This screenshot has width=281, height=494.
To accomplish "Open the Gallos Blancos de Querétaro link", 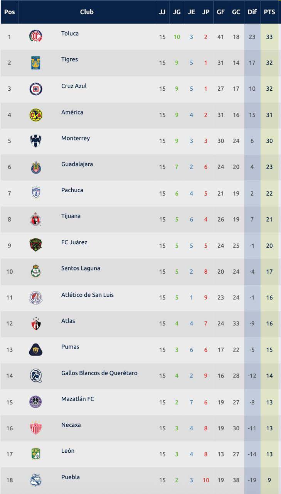I will [x=99, y=373].
